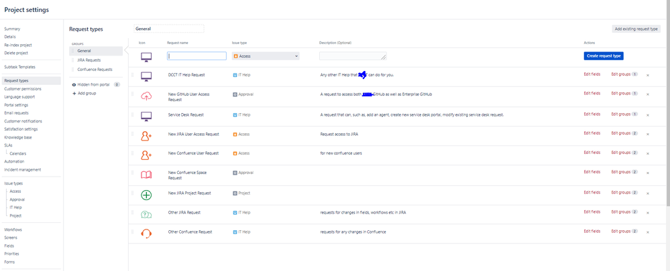Select the JIRA Requests group
The width and height of the screenshot is (670, 271).
(x=89, y=60)
